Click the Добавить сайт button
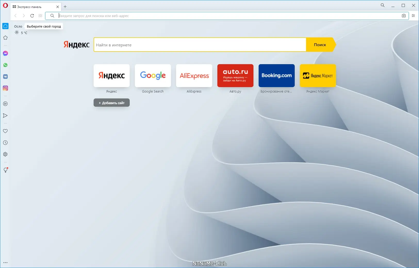419x268 pixels. click(x=112, y=103)
